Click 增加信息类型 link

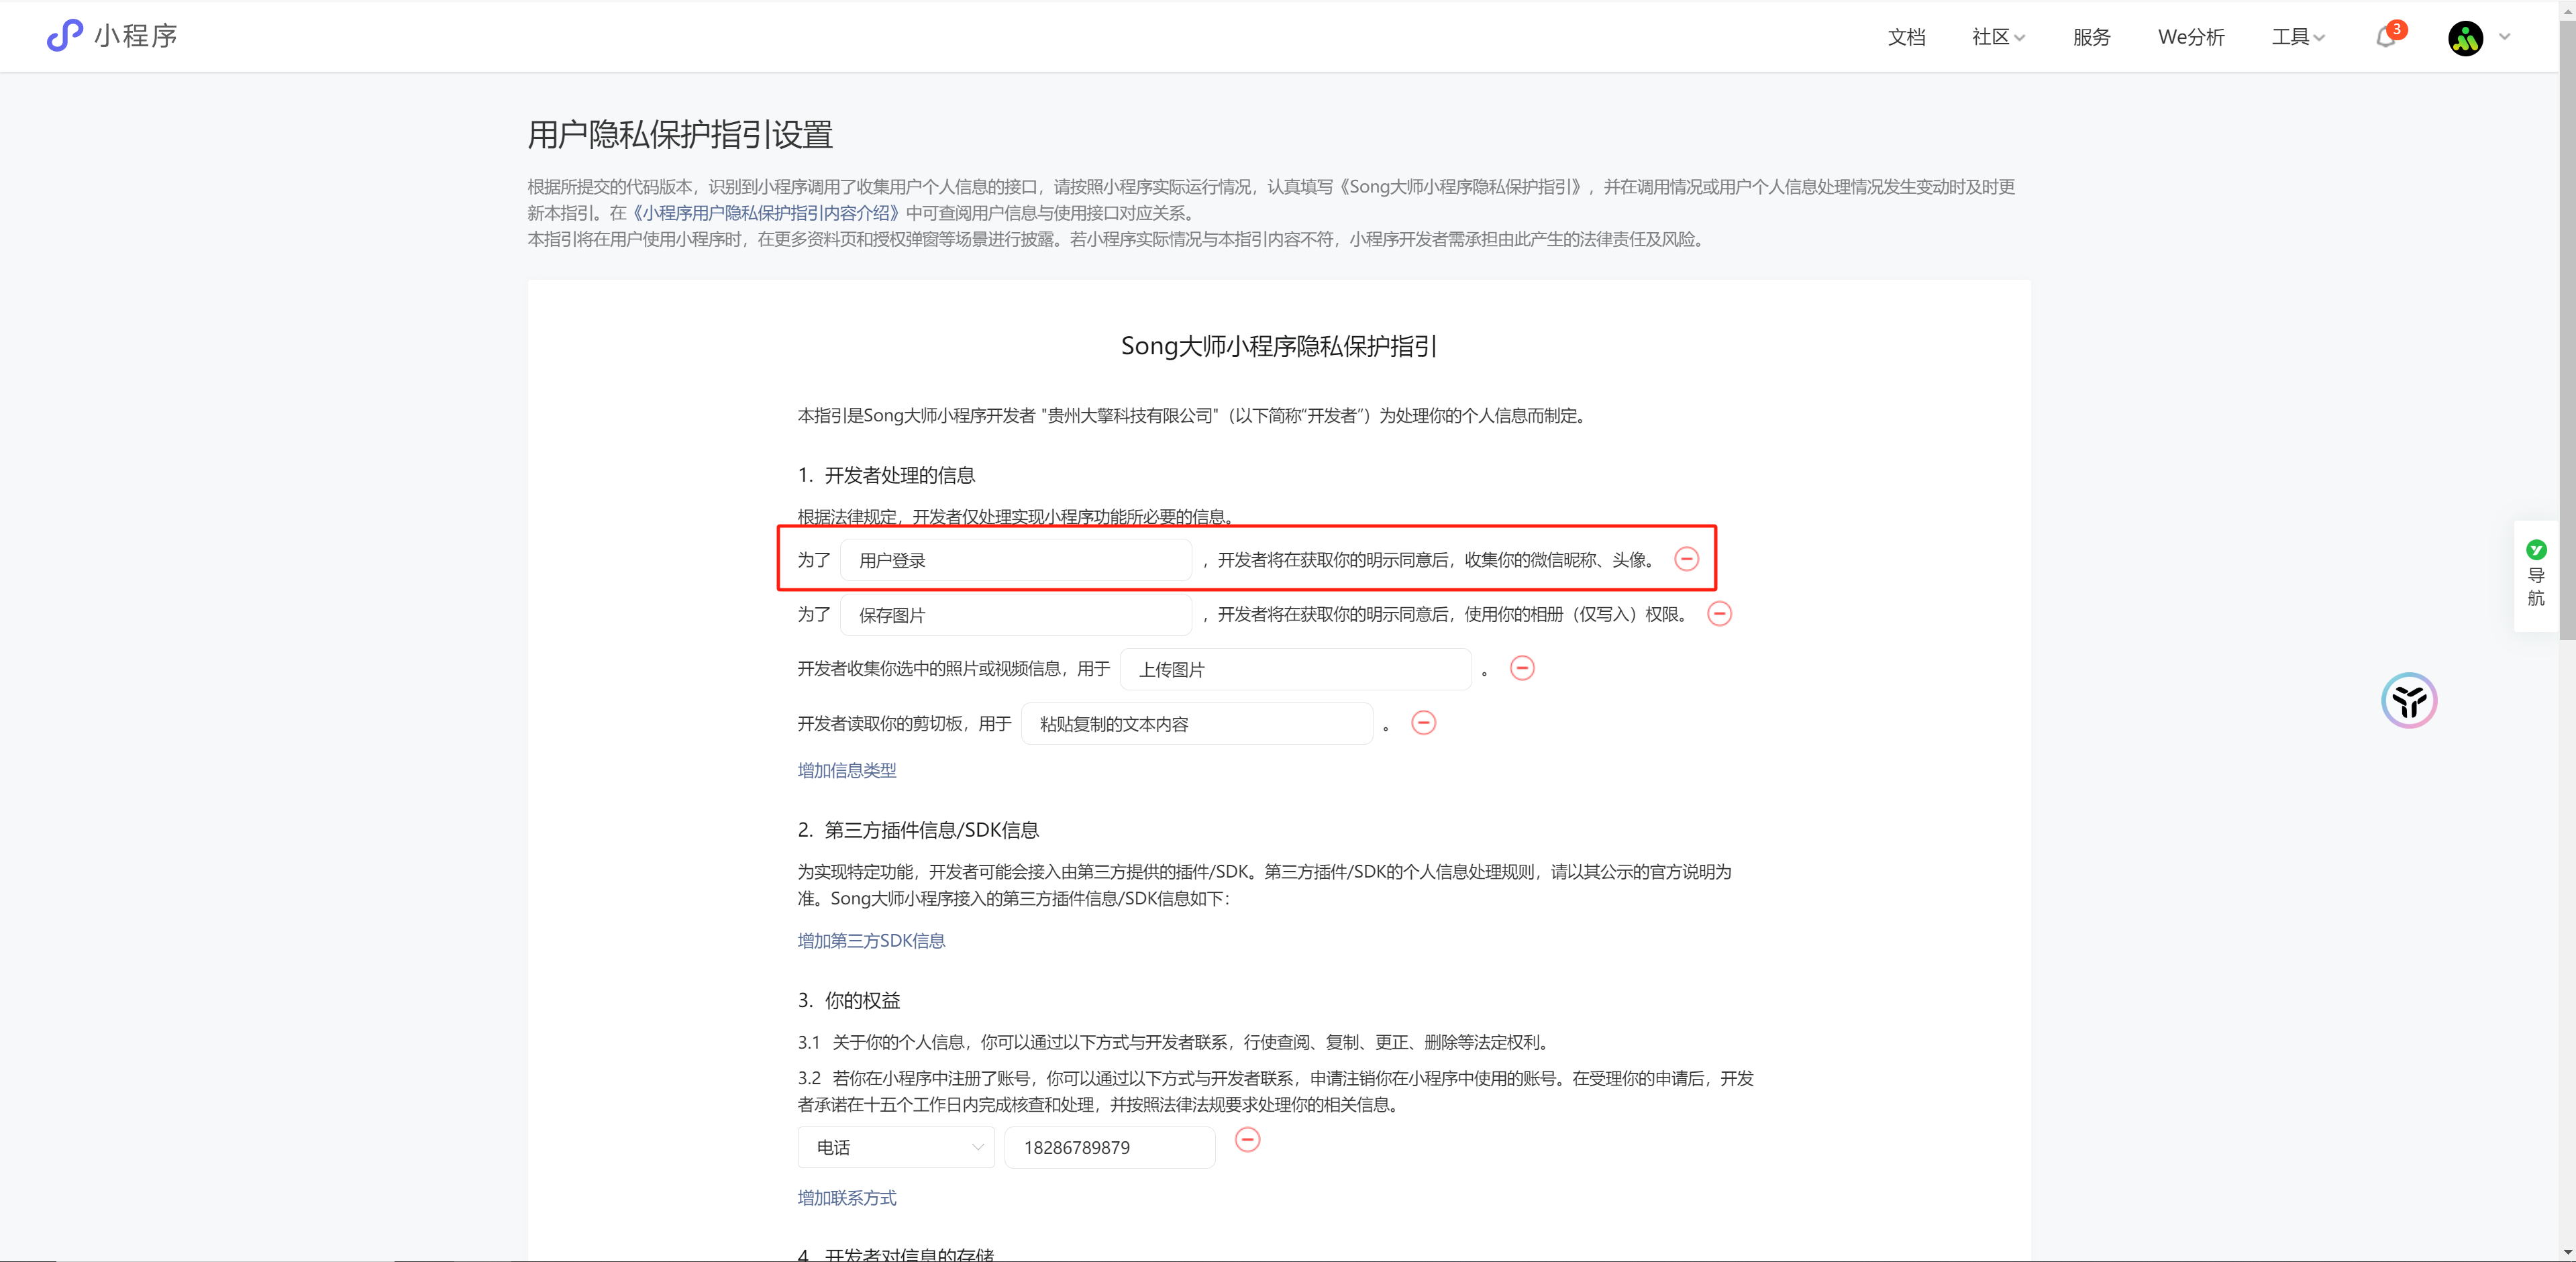coord(847,770)
